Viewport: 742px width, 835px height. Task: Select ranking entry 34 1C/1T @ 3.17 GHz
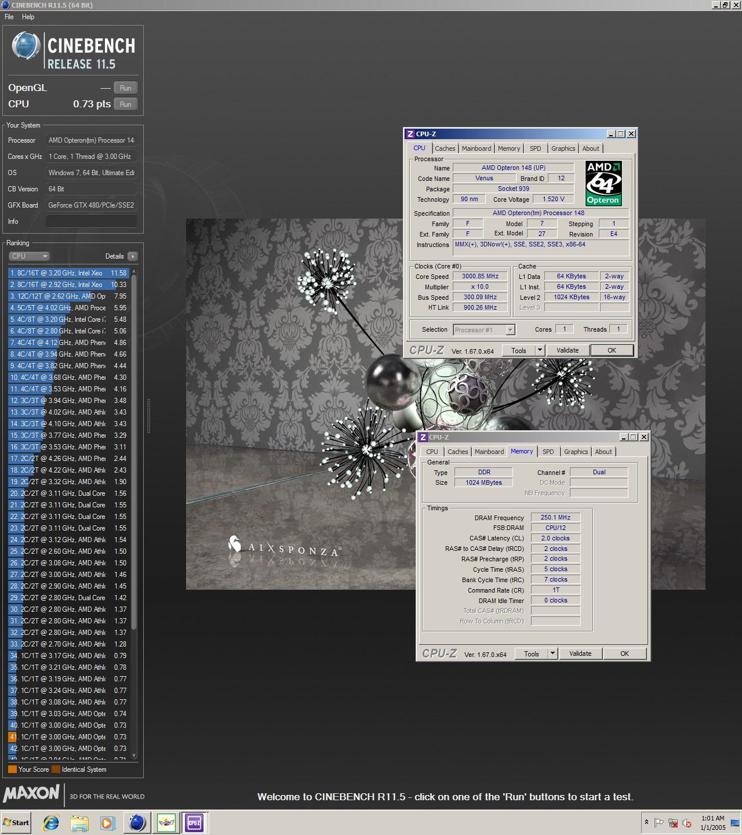coord(68,655)
